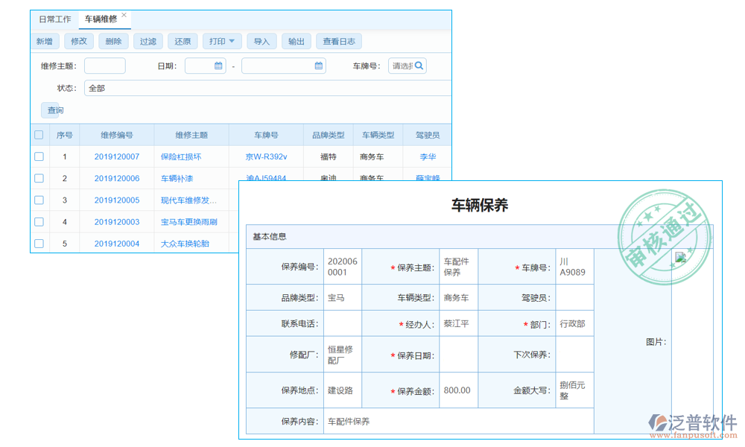Check the checkbox beside record 2019120007

pyautogui.click(x=39, y=156)
